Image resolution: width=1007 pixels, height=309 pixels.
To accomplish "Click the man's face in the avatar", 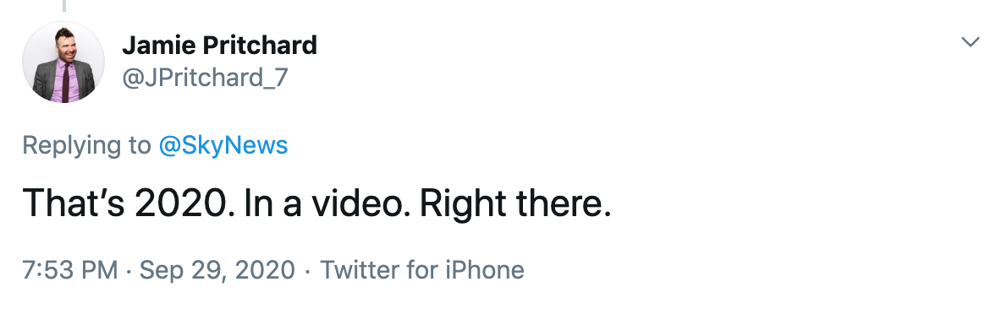I will [66, 49].
